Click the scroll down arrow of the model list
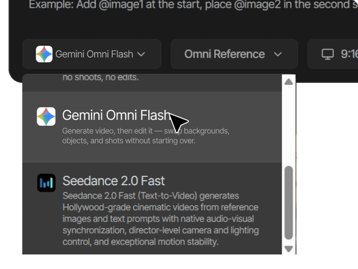The width and height of the screenshot is (358, 269). coord(289,249)
